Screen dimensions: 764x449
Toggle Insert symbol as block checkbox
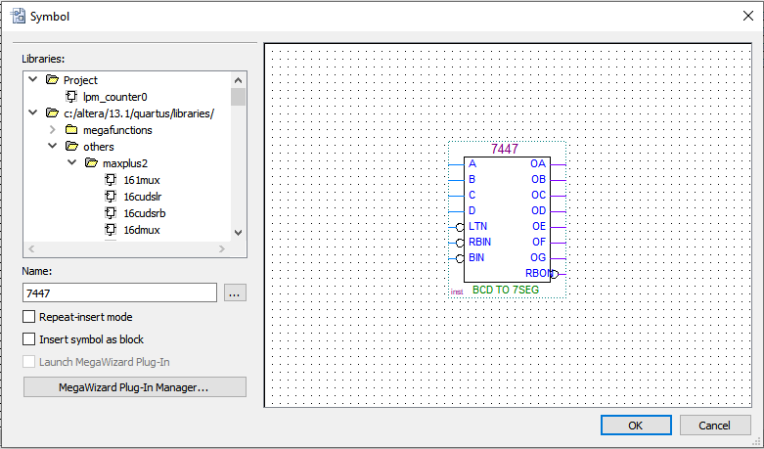pos(28,339)
